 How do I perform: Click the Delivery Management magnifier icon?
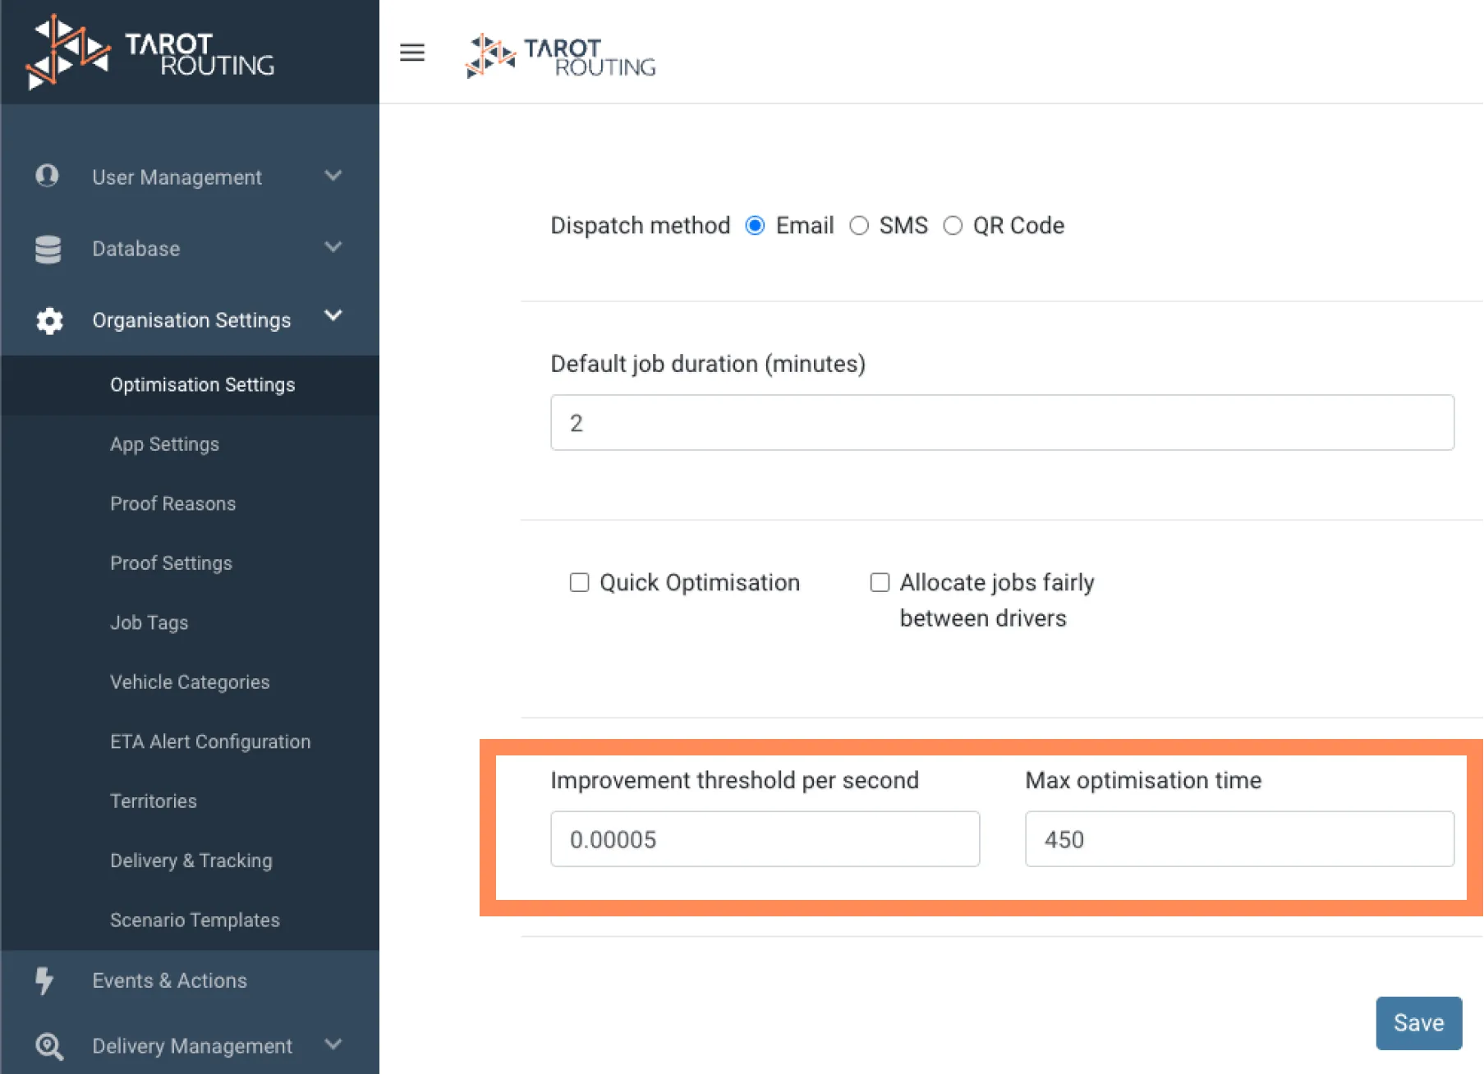pyautogui.click(x=49, y=1046)
